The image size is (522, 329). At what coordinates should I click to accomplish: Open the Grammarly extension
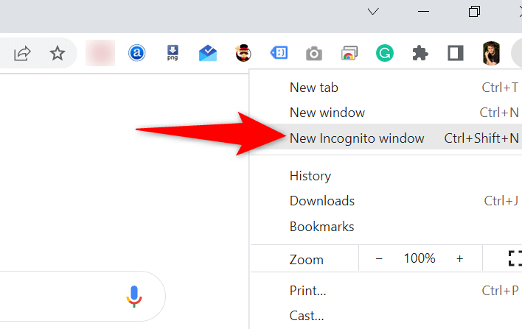(x=384, y=53)
